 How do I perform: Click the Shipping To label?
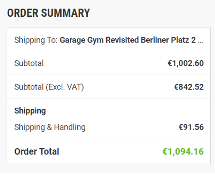click(x=36, y=40)
